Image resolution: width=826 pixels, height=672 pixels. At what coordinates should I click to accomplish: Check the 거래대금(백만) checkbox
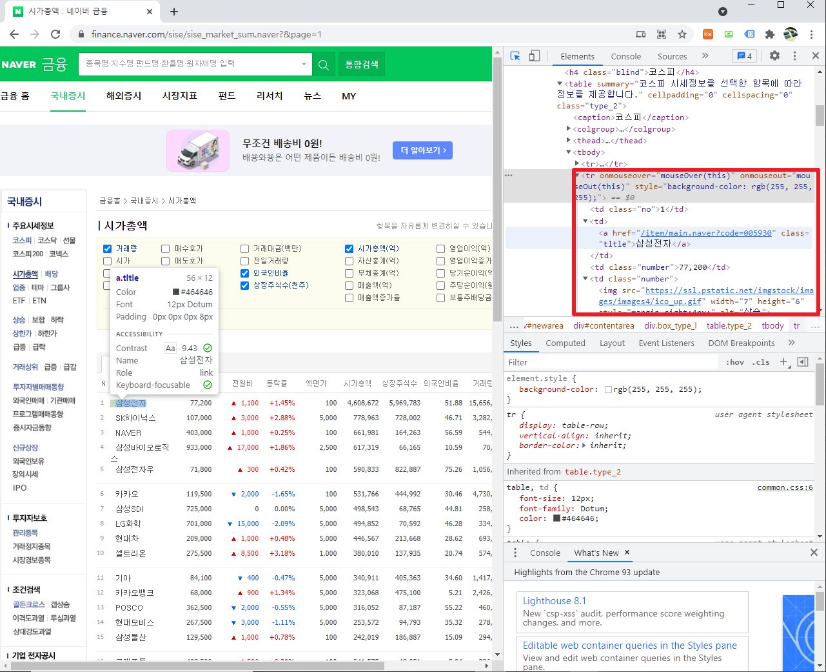click(x=245, y=249)
